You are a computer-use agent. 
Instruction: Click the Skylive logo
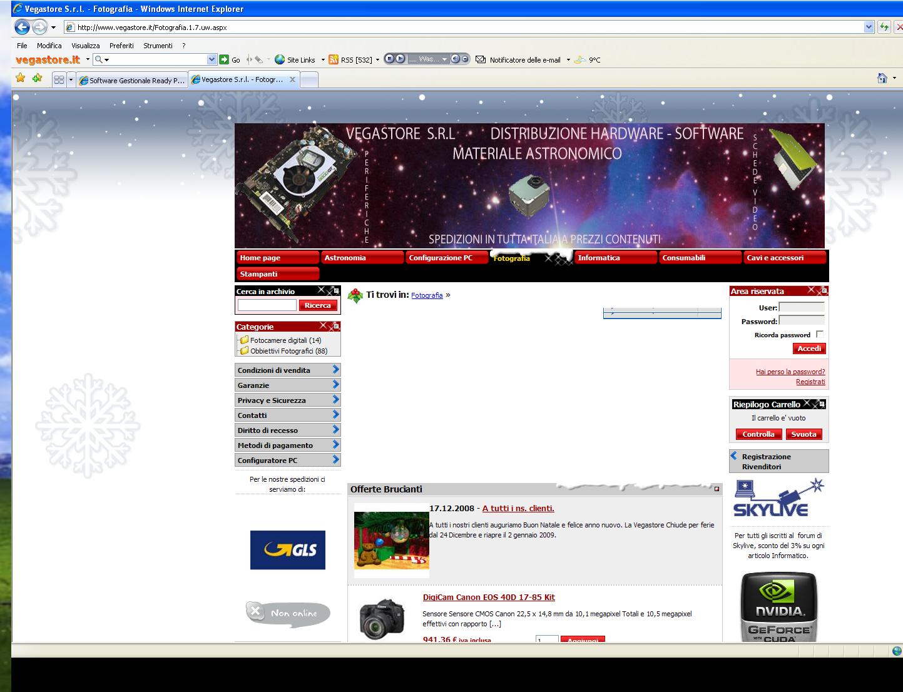(778, 499)
